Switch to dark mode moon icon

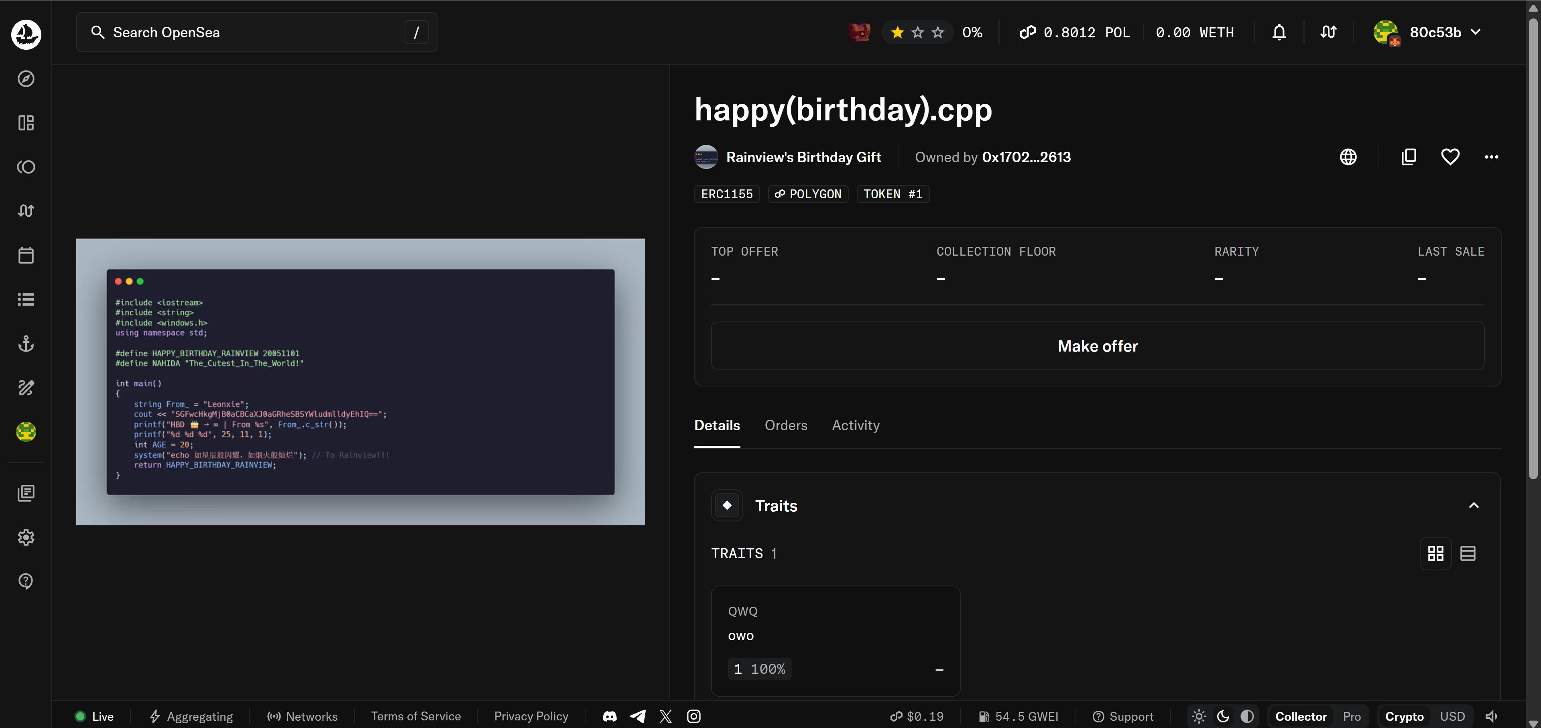tap(1223, 716)
